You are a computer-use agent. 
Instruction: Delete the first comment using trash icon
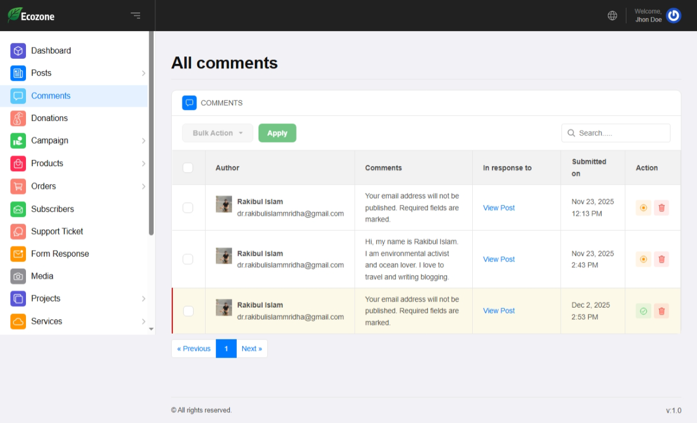661,208
